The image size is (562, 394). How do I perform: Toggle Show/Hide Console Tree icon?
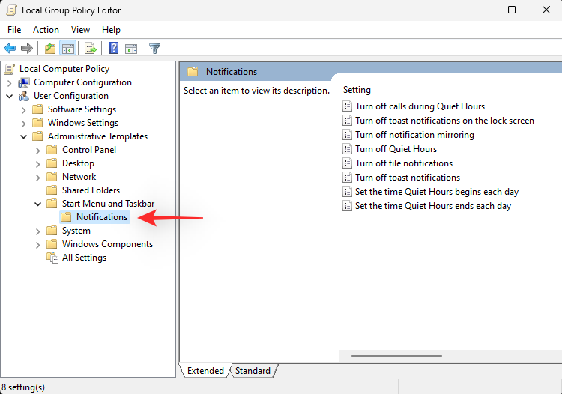pos(67,49)
